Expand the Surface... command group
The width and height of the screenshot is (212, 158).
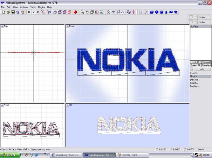pos(195,80)
